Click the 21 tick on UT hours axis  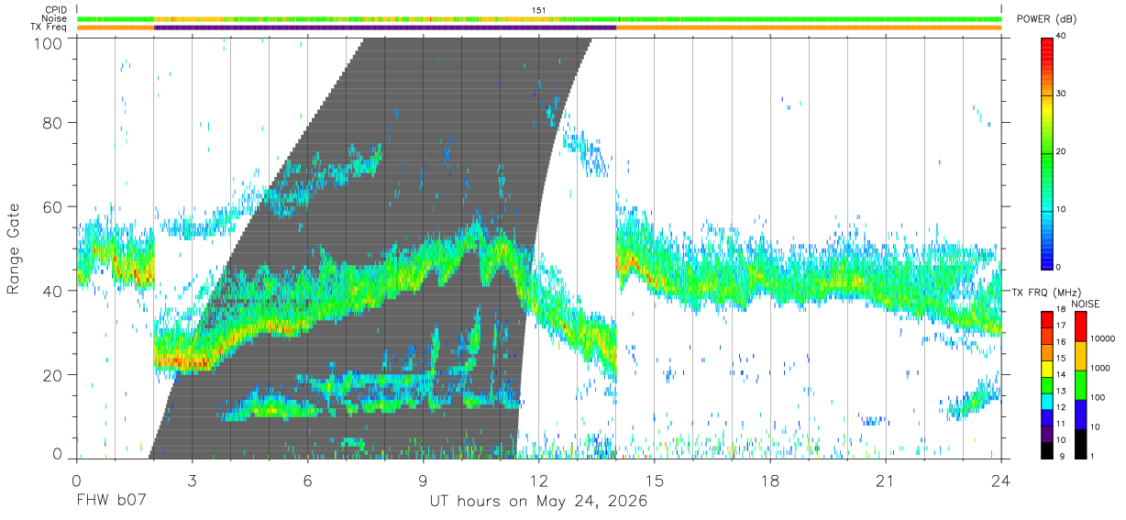(x=886, y=481)
